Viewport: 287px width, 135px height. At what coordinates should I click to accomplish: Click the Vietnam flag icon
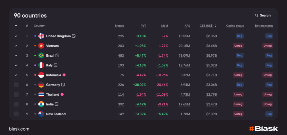click(x=41, y=46)
